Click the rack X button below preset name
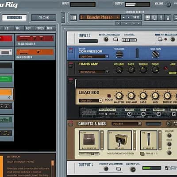 [118, 23]
